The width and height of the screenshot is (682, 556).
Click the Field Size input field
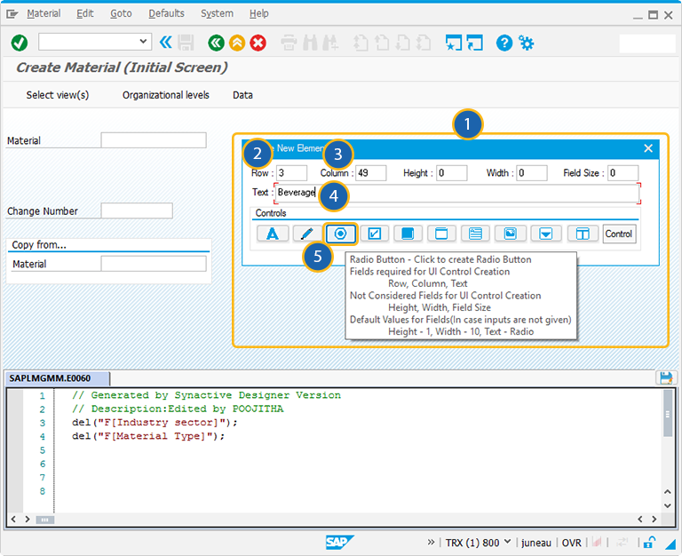[x=623, y=172]
